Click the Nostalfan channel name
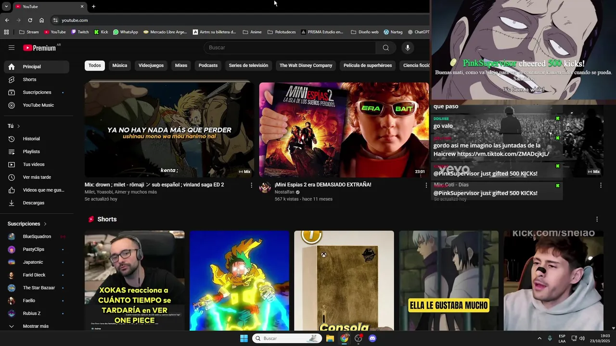Image resolution: width=616 pixels, height=346 pixels. pyautogui.click(x=284, y=192)
